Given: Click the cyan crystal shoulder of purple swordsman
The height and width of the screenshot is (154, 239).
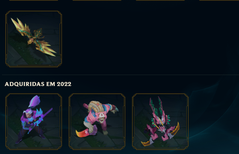Looking at the screenshot, I should (x=40, y=113).
